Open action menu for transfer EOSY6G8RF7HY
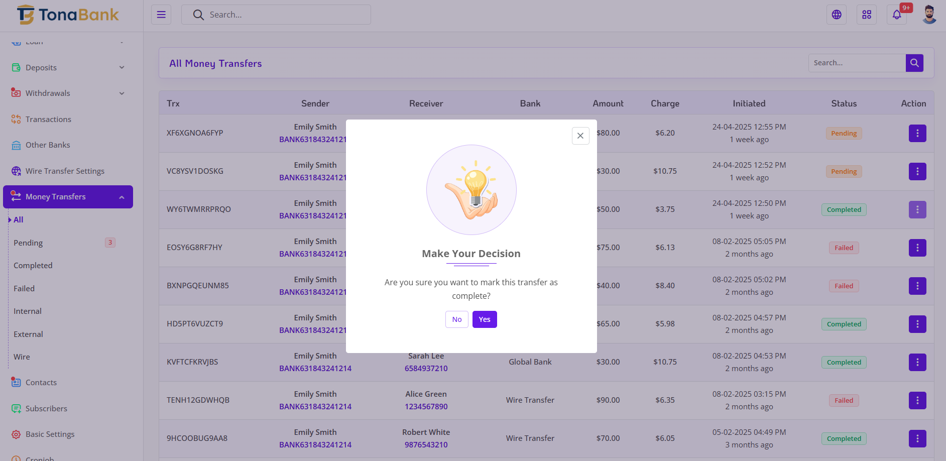The width and height of the screenshot is (946, 461). pos(917,248)
